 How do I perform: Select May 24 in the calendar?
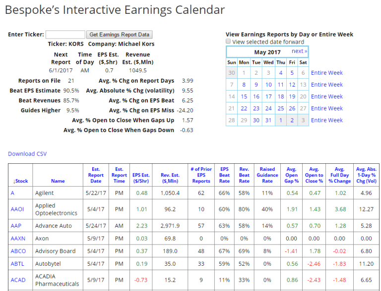pyautogui.click(x=268, y=108)
